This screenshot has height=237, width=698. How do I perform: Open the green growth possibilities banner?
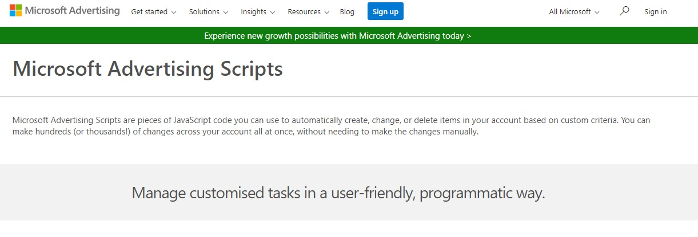point(337,36)
